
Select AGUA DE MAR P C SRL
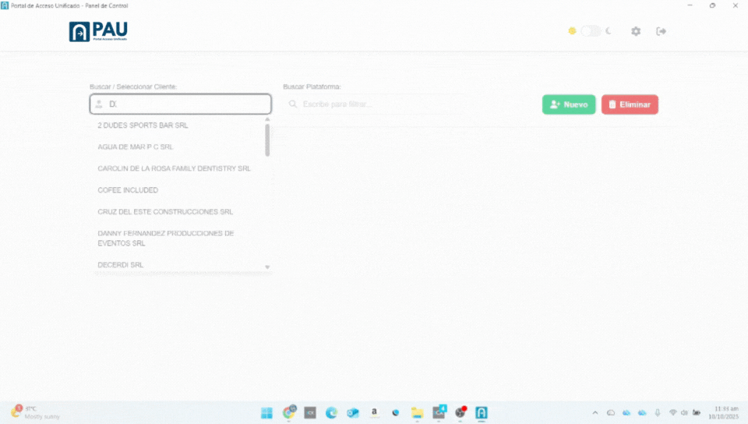click(179, 147)
